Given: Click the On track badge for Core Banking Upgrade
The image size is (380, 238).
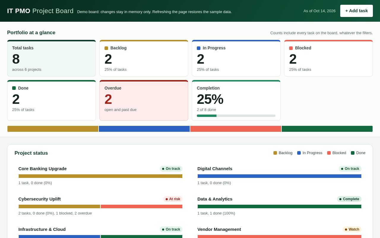Looking at the screenshot, I should tap(171, 169).
